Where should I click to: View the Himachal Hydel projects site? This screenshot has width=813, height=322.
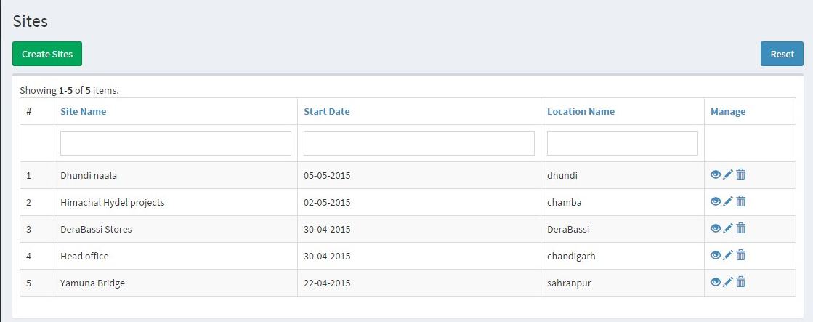(x=716, y=201)
